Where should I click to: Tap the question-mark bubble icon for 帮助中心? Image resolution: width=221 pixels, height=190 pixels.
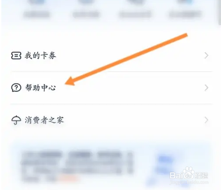16,88
